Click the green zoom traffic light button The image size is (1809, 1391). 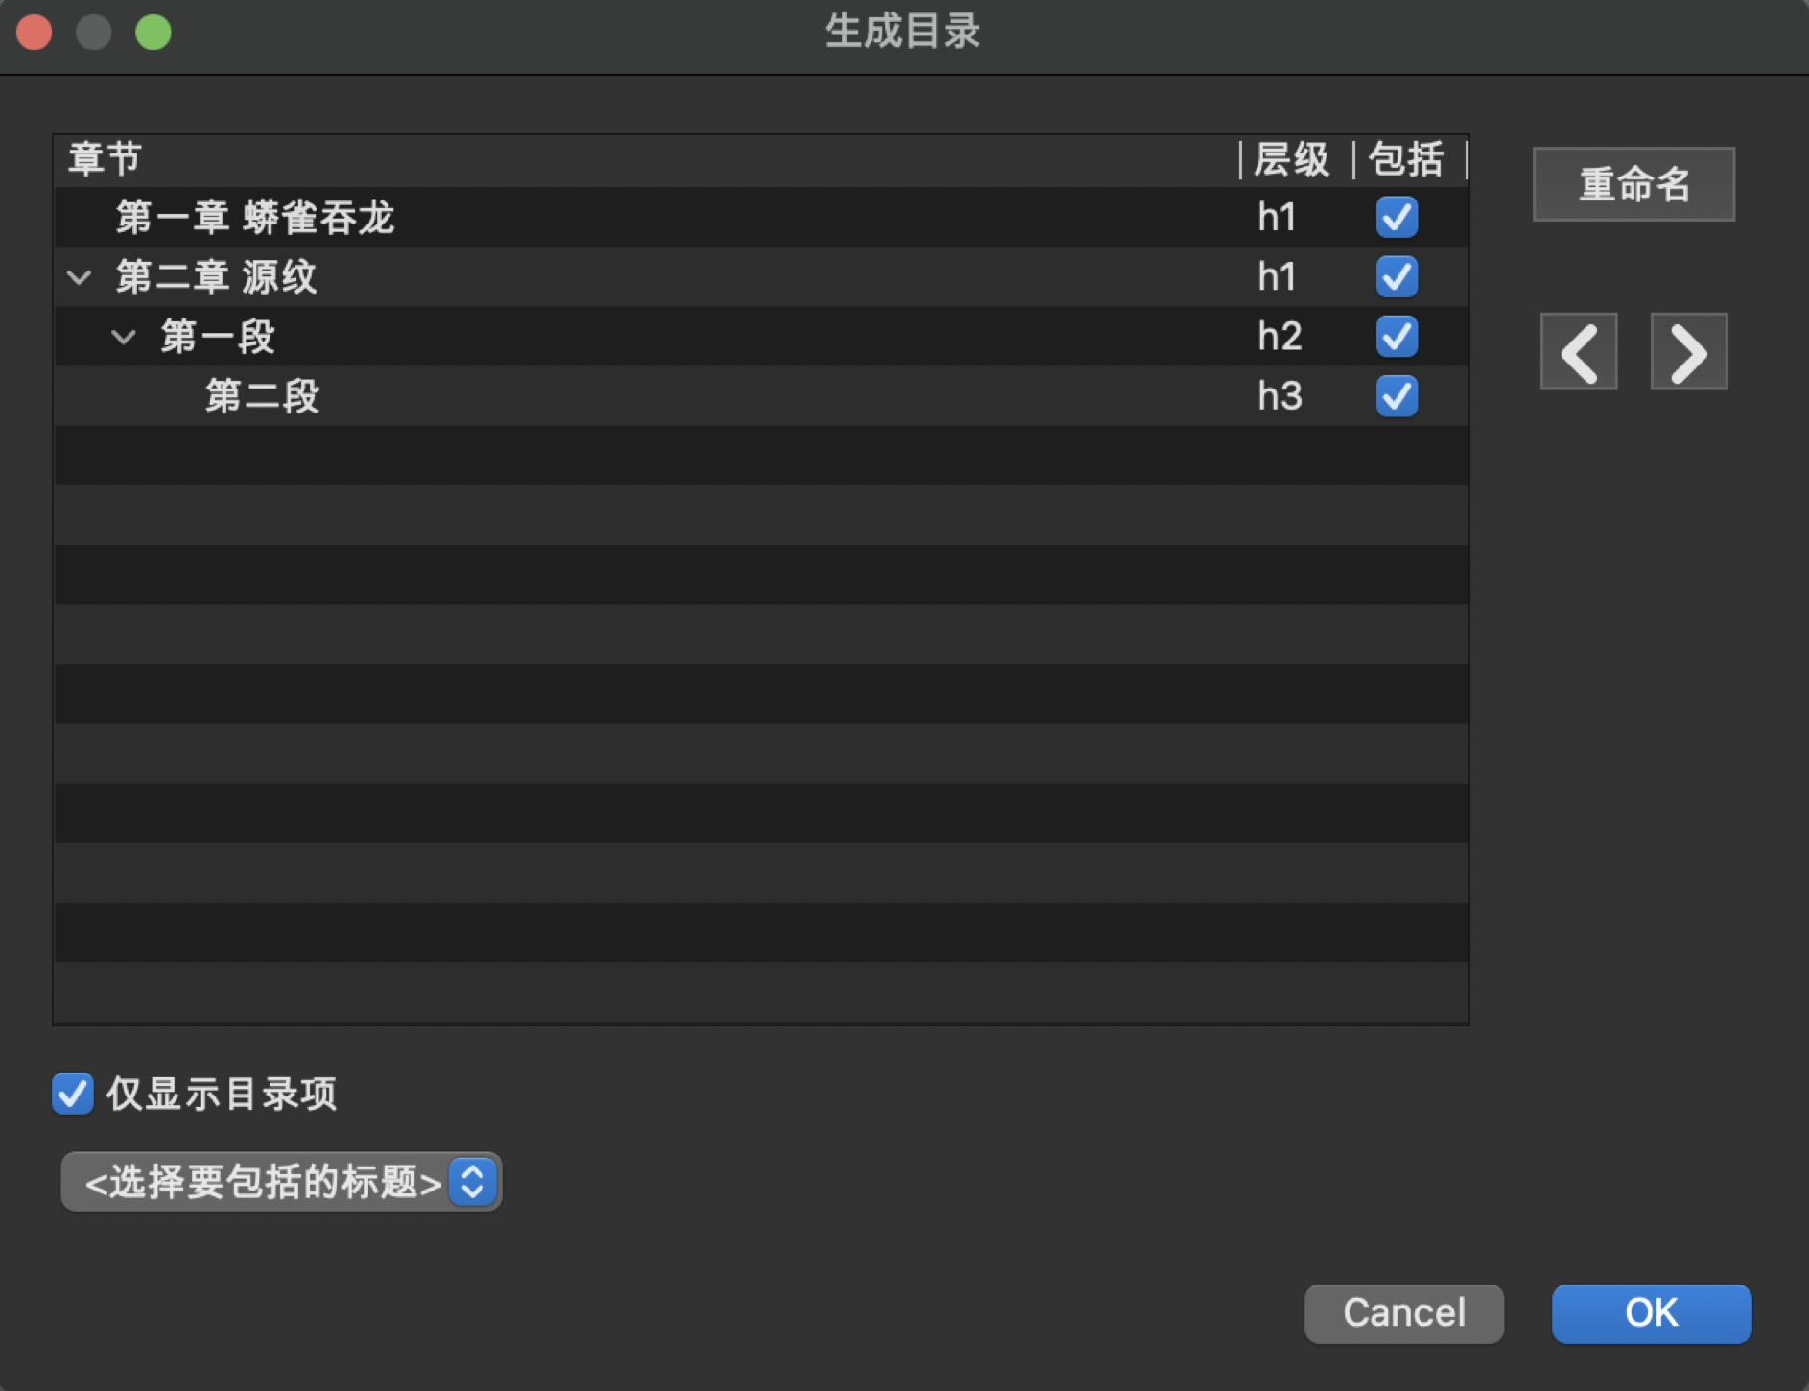click(153, 32)
